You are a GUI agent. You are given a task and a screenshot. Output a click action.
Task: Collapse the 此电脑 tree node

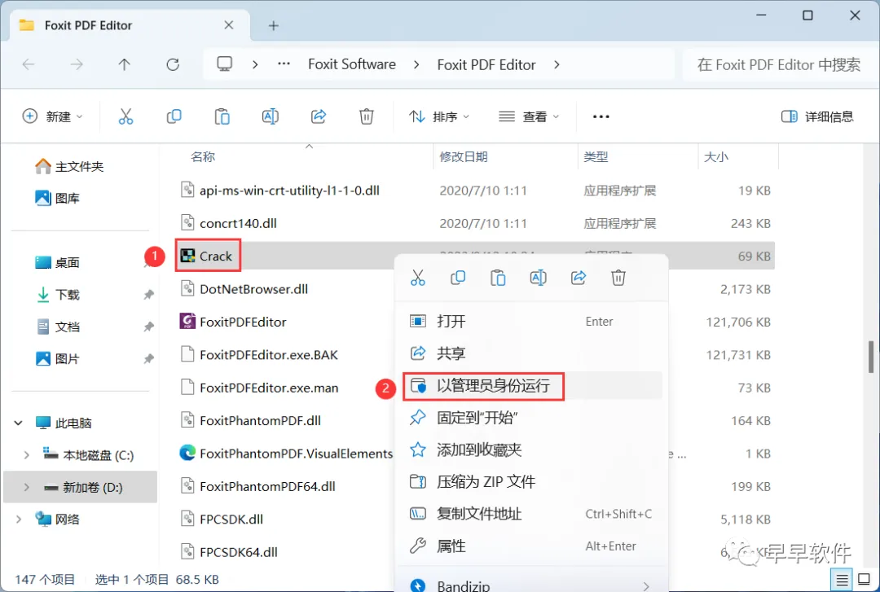click(x=19, y=423)
